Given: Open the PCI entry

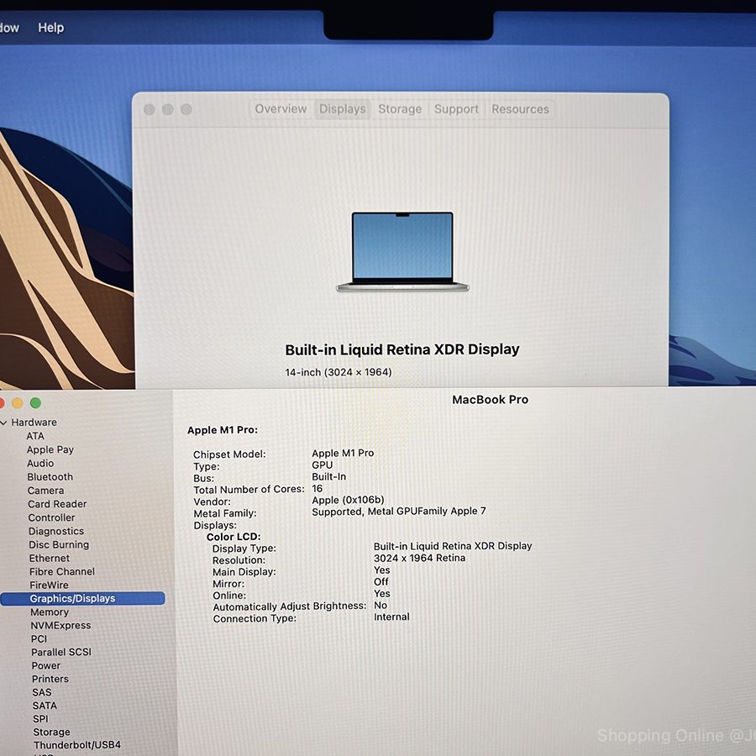Looking at the screenshot, I should click(39, 639).
